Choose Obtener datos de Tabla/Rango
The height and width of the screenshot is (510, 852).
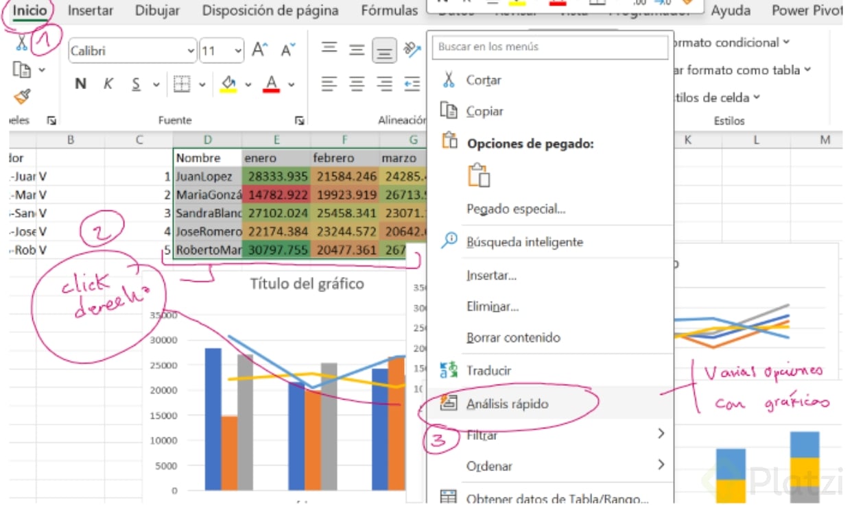click(549, 498)
